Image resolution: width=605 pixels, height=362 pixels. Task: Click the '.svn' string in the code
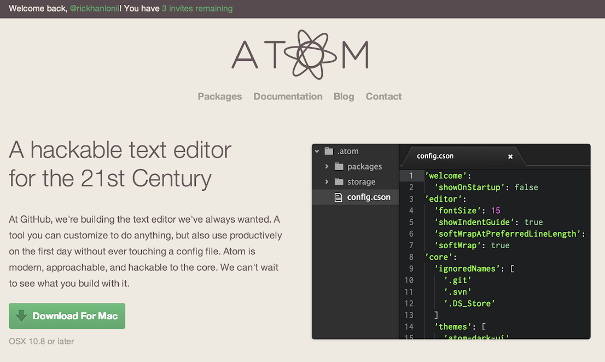click(458, 292)
